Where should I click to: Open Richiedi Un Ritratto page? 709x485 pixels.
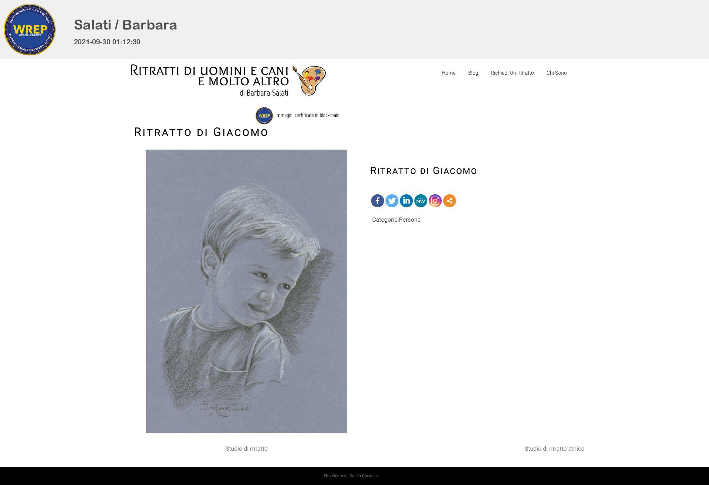[512, 73]
